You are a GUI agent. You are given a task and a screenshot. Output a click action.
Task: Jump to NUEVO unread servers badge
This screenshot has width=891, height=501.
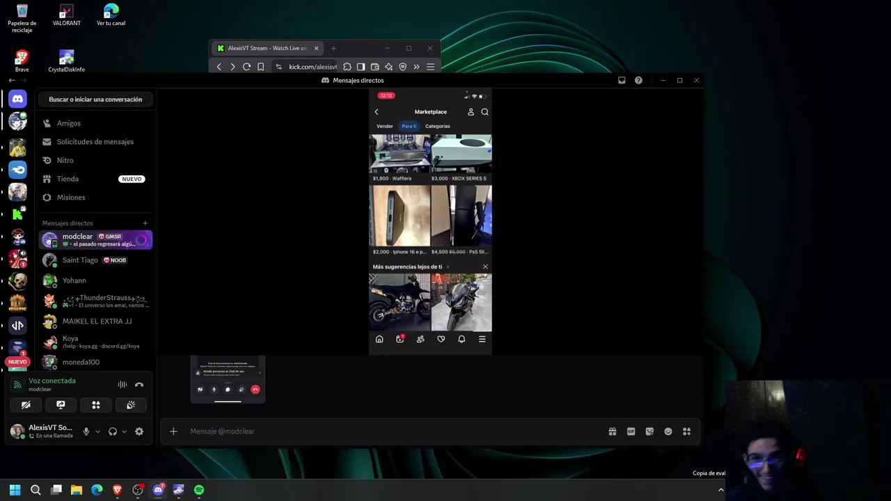click(x=17, y=362)
